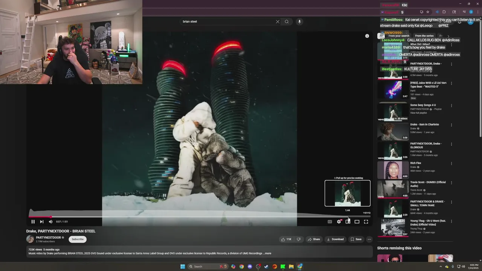Open the Chrome three-dot menu
The image size is (482, 271).
pos(477,12)
